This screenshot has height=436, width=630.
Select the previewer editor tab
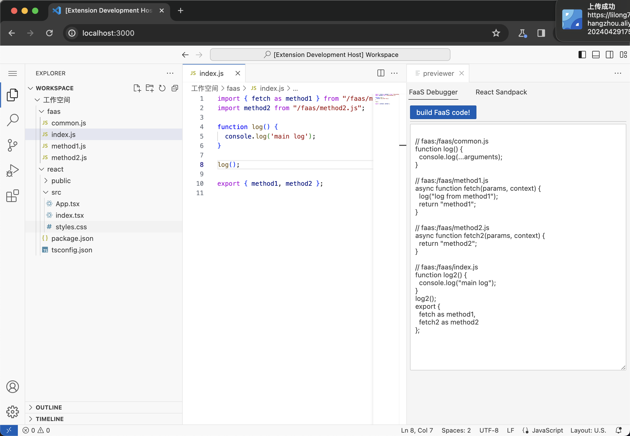pos(438,73)
